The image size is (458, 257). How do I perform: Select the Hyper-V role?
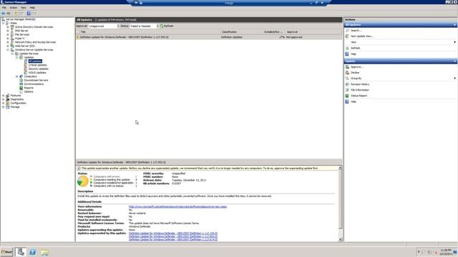(x=19, y=38)
